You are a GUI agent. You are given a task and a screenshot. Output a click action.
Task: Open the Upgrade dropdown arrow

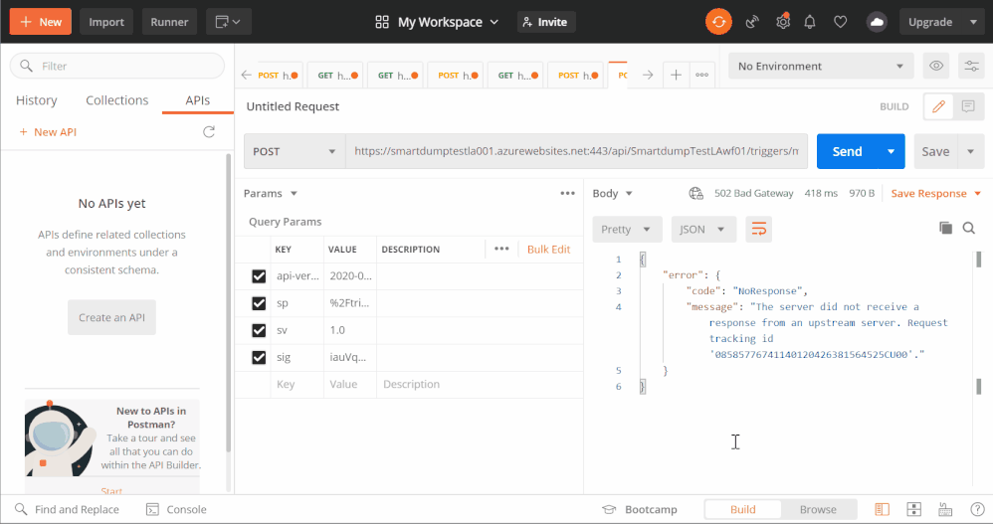tap(973, 22)
